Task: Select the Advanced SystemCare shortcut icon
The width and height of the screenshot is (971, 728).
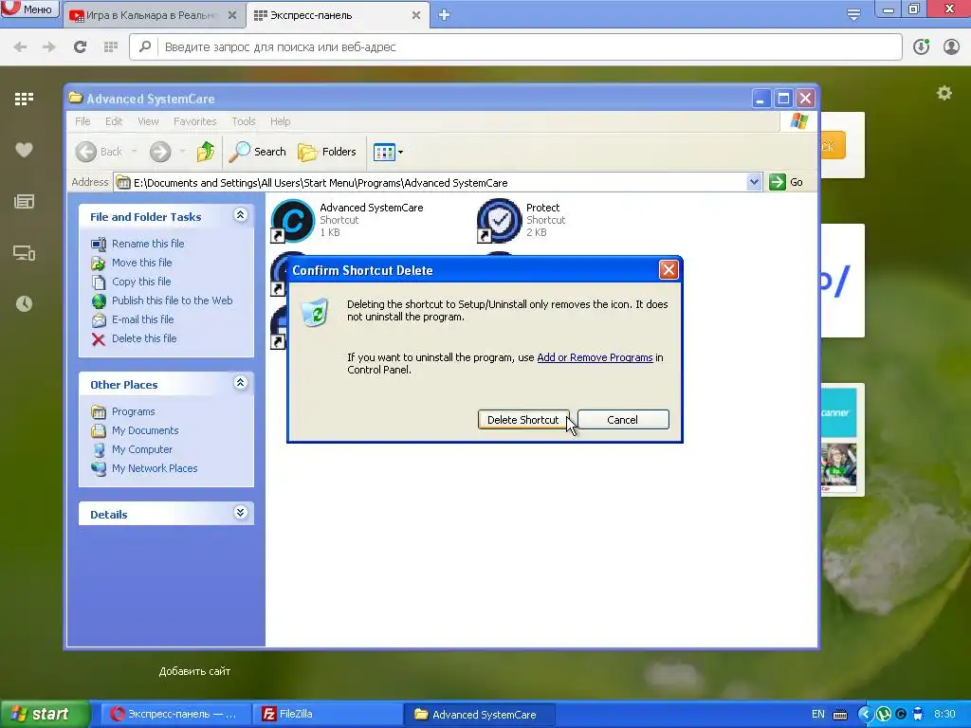Action: pyautogui.click(x=293, y=220)
